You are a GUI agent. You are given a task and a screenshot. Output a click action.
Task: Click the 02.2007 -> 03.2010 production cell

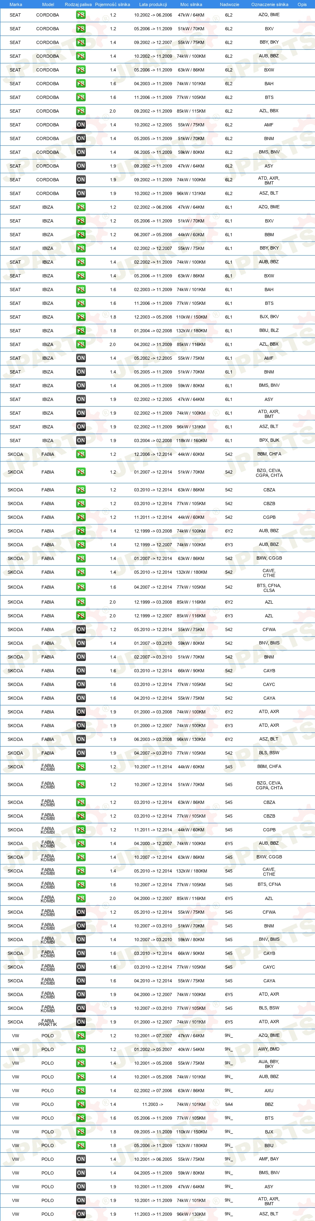coord(153,657)
